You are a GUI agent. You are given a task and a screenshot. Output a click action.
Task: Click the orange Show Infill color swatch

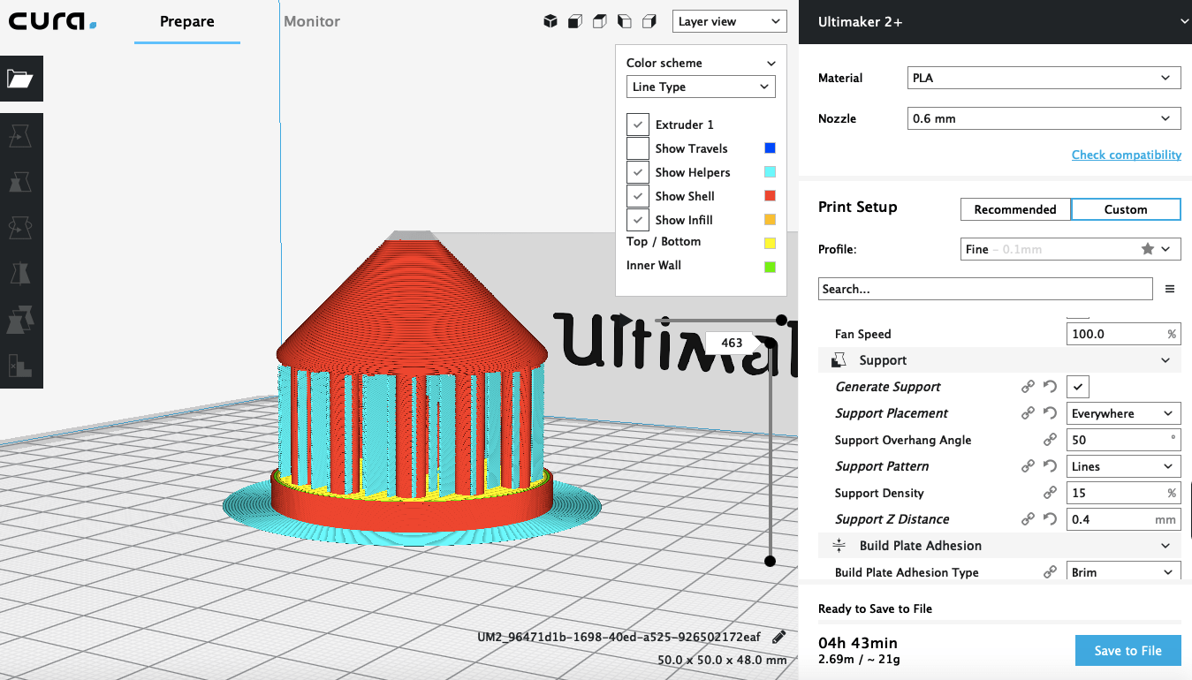[x=770, y=220]
